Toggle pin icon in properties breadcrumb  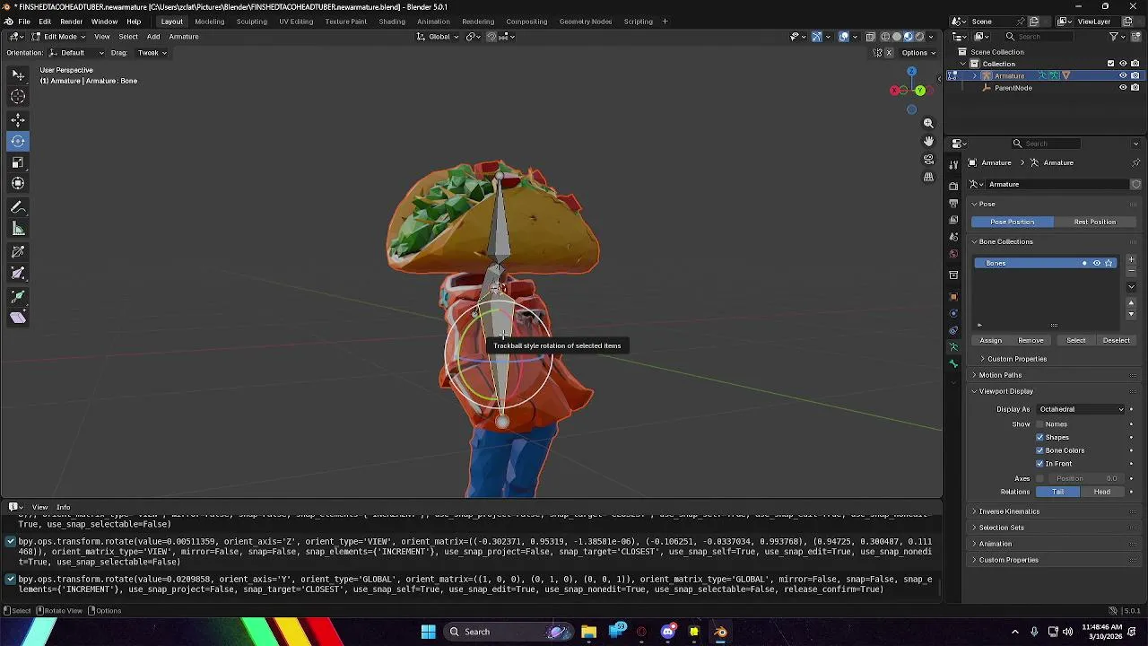[1135, 162]
